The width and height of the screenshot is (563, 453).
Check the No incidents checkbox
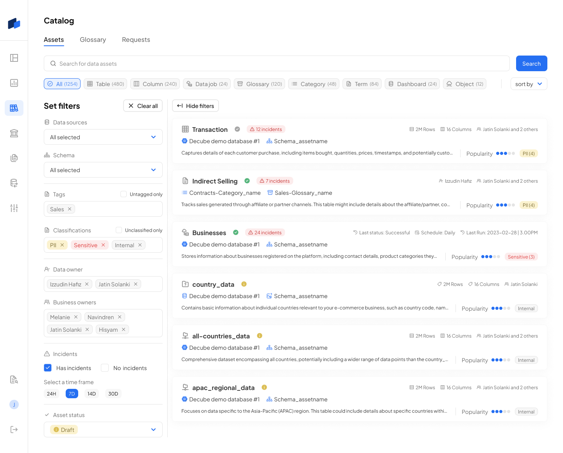pos(105,368)
